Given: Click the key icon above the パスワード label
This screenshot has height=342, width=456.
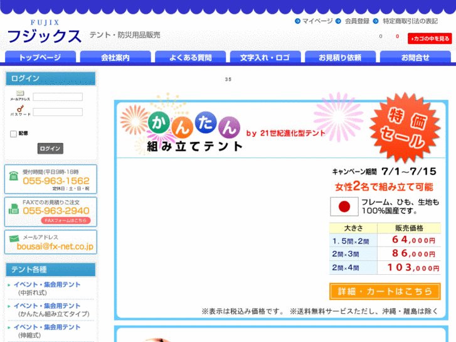Looking at the screenshot, I should tap(20, 109).
